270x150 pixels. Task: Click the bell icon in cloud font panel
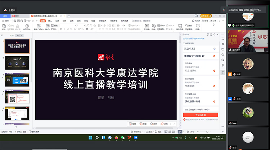[215, 35]
